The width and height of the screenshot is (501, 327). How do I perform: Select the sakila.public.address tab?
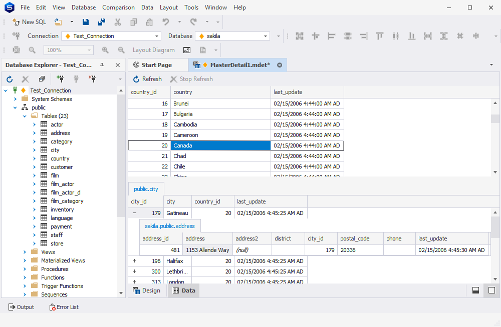click(x=170, y=226)
